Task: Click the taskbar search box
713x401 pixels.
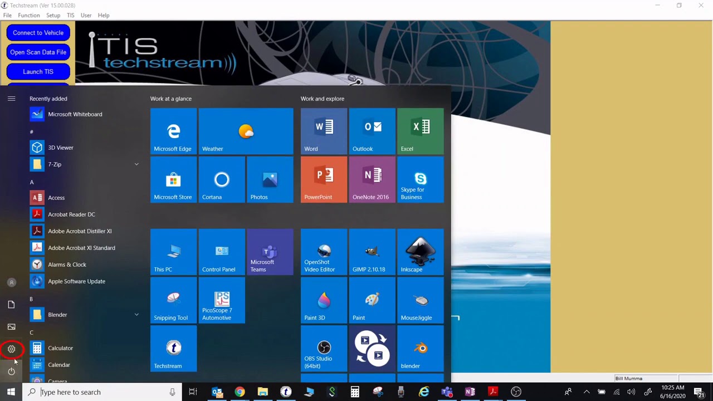Action: 102,392
